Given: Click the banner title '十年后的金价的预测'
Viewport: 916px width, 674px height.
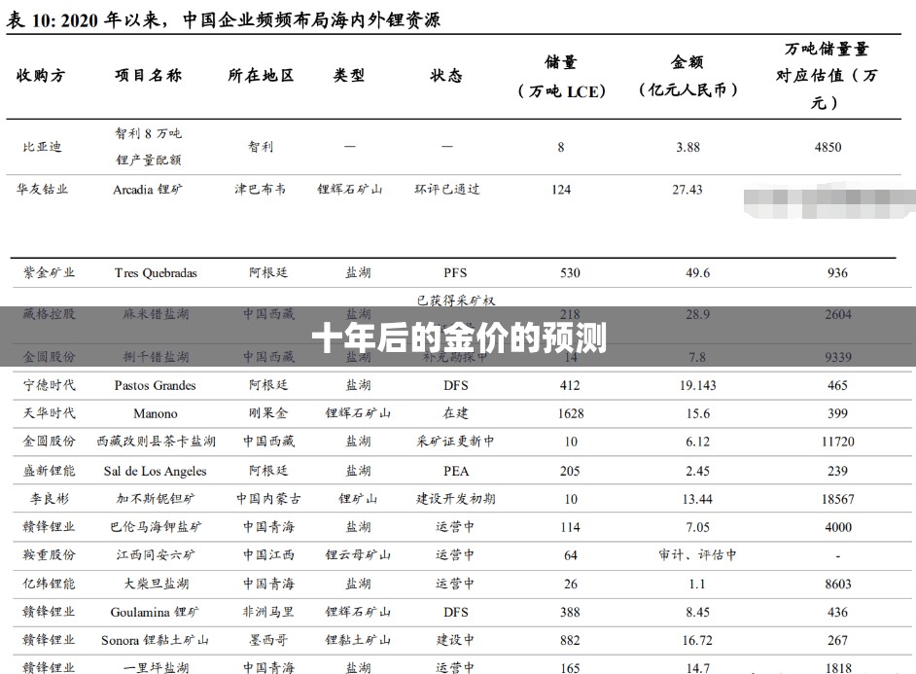Looking at the screenshot, I should [x=459, y=337].
